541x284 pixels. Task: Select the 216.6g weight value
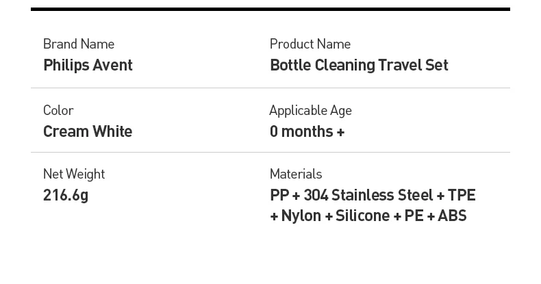[x=66, y=195]
